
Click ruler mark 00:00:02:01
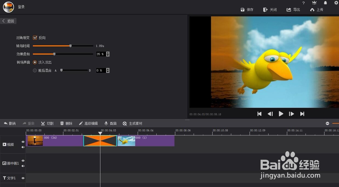[71, 130]
